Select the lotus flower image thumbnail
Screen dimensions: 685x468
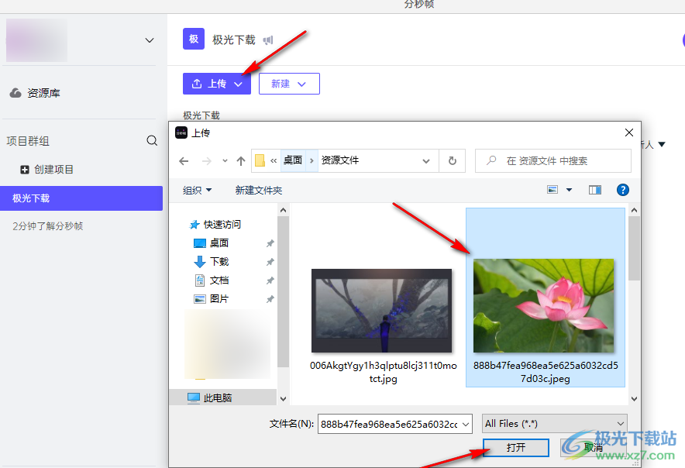coord(543,305)
